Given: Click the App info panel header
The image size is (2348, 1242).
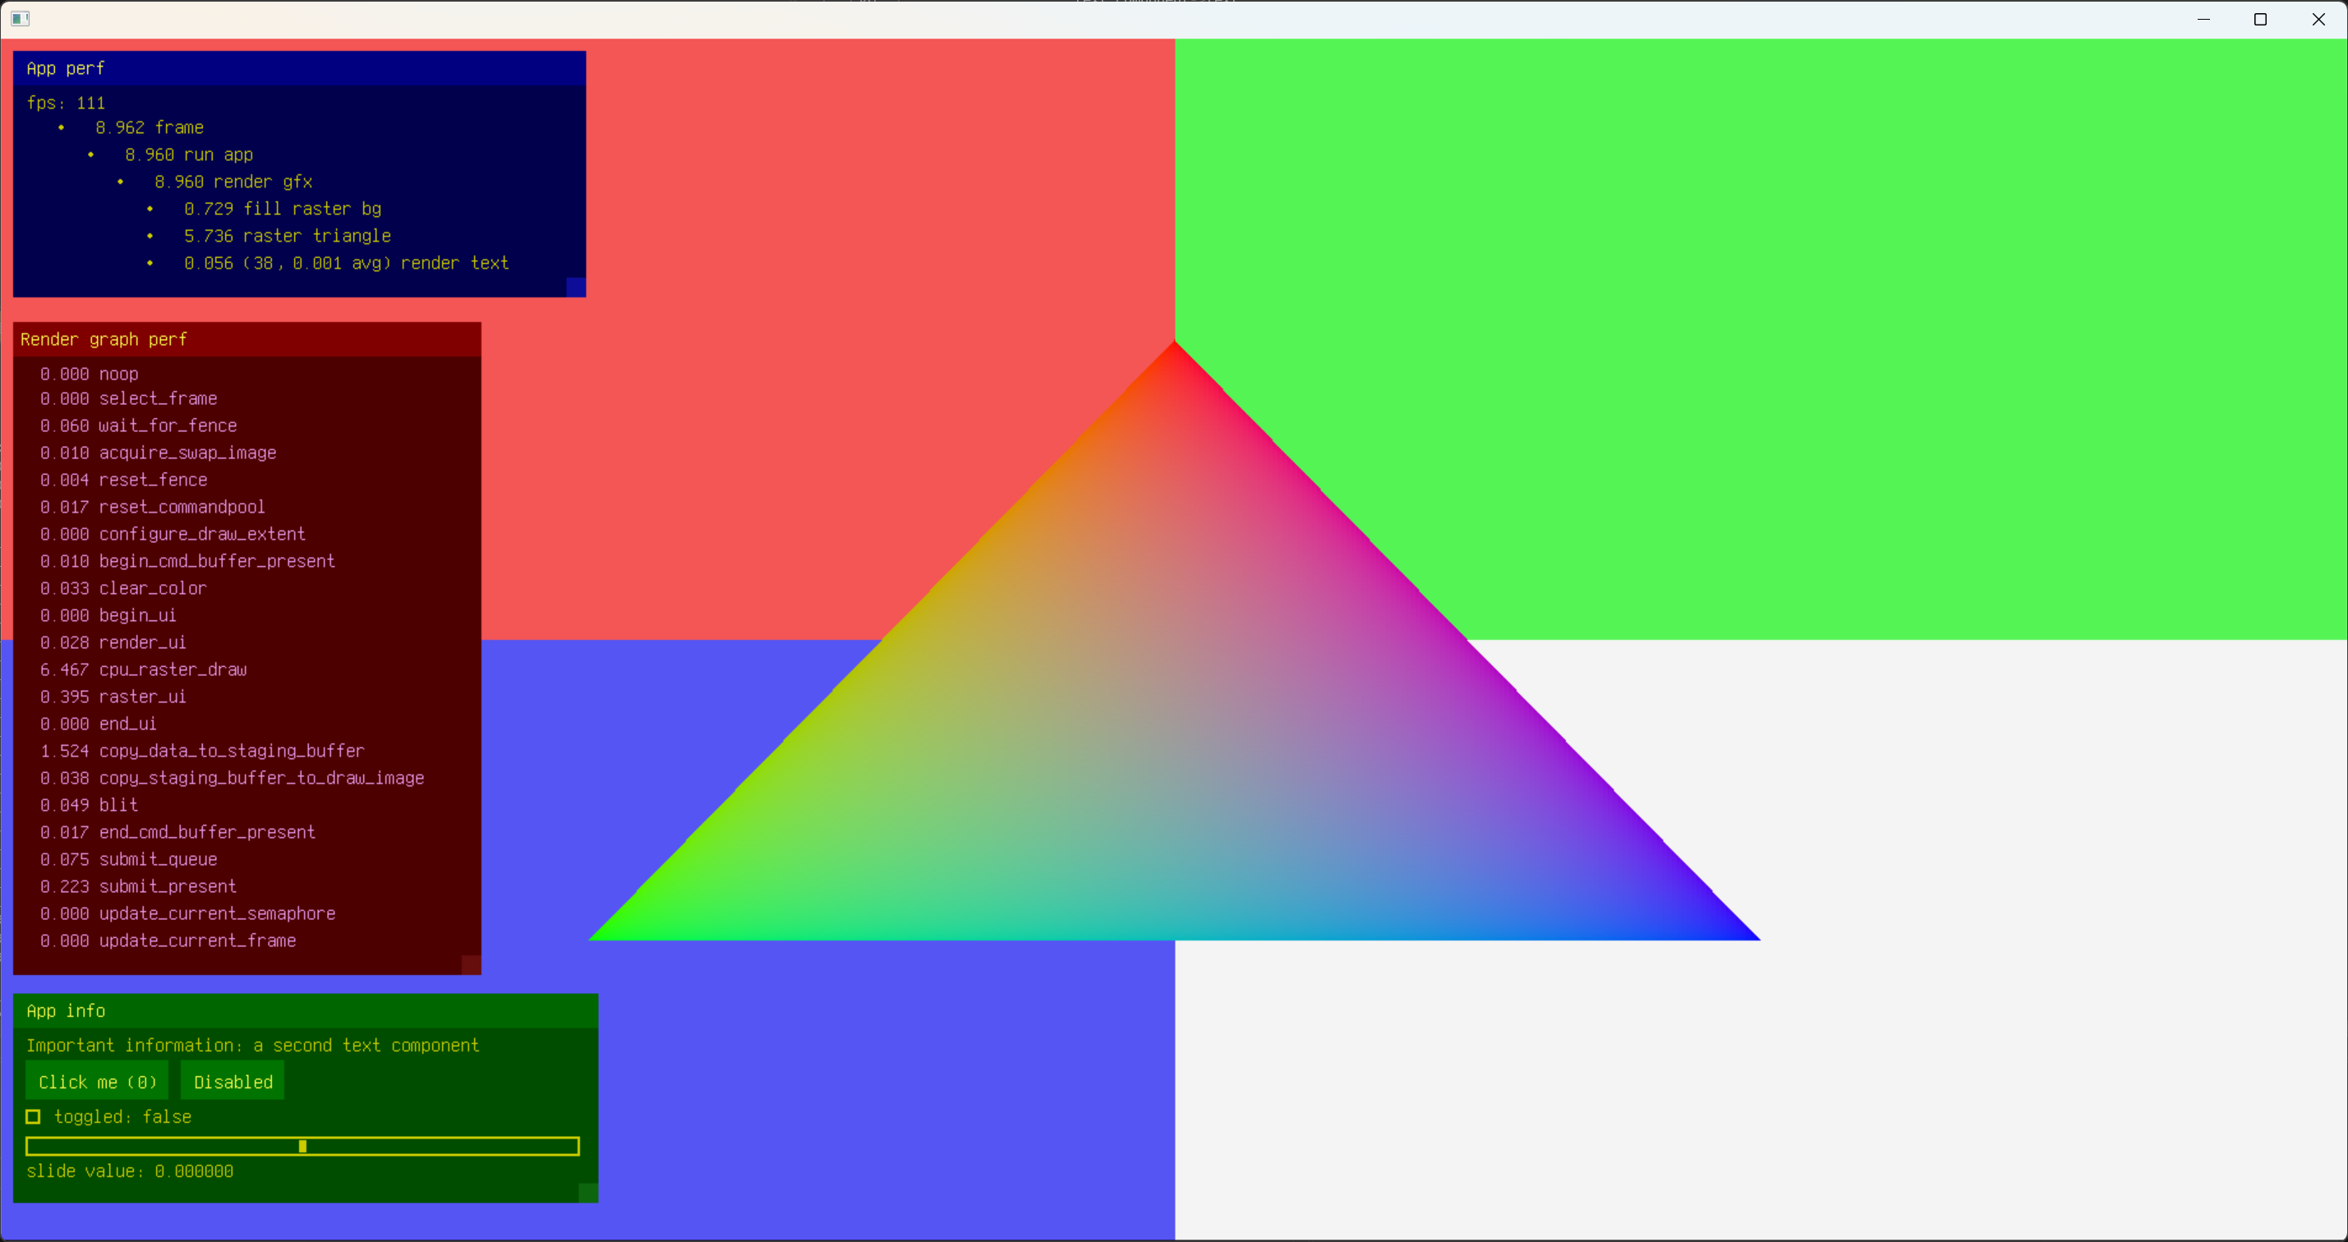Looking at the screenshot, I should click(306, 1010).
